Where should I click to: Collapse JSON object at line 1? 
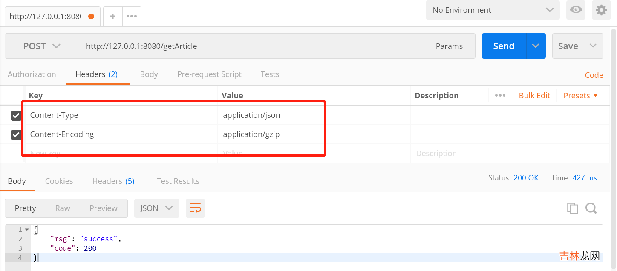pos(27,230)
